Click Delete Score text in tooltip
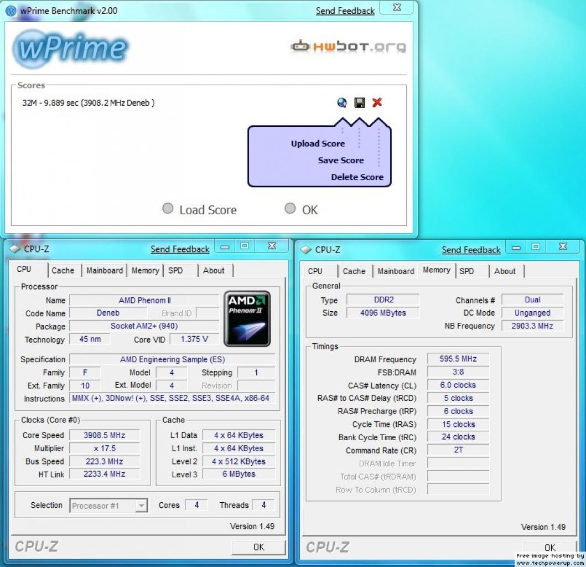 (x=357, y=177)
